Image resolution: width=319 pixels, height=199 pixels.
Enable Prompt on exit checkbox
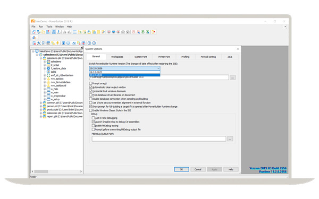pyautogui.click(x=91, y=83)
